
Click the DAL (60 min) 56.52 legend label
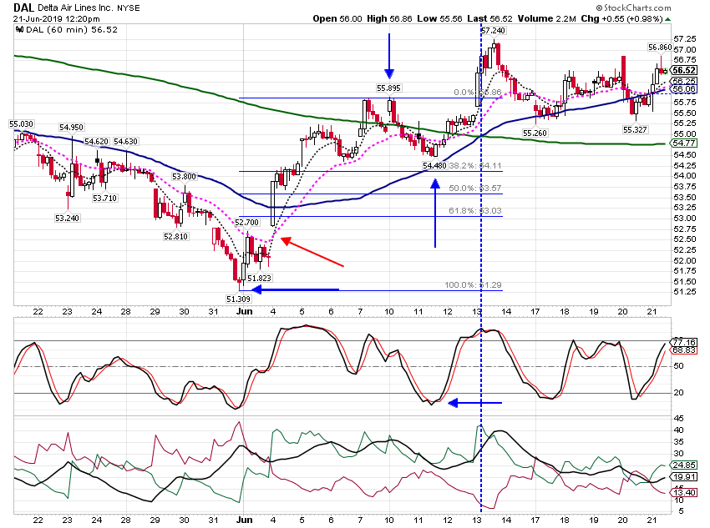point(72,30)
